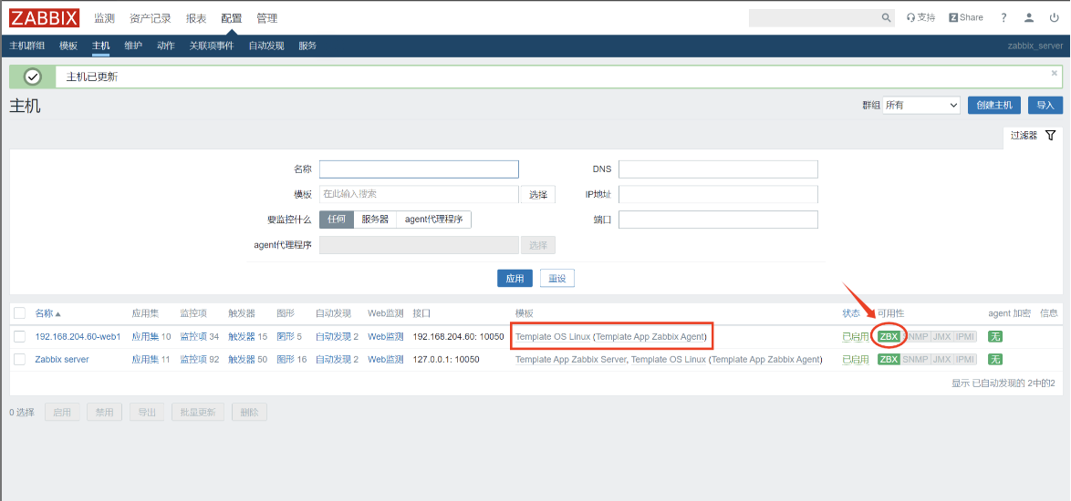This screenshot has height=501, width=1071.
Task: Go to 维护 submenu
Action: tap(133, 46)
